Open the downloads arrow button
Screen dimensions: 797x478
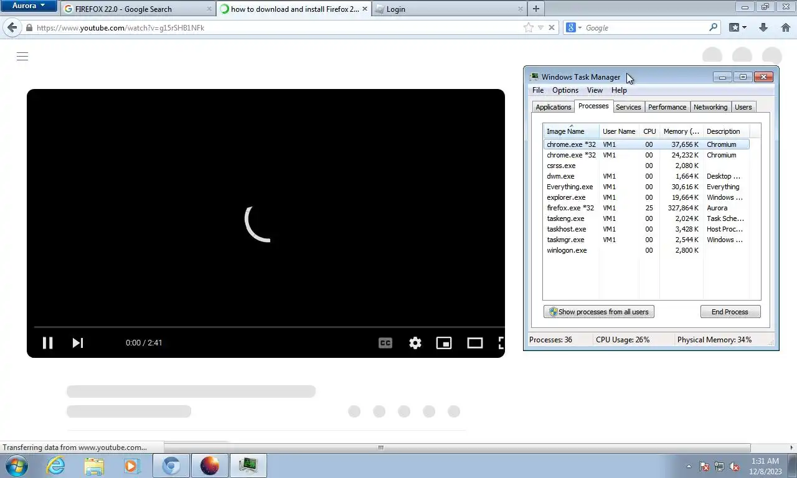click(x=763, y=27)
